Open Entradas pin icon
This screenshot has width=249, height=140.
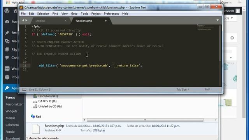point(7,33)
